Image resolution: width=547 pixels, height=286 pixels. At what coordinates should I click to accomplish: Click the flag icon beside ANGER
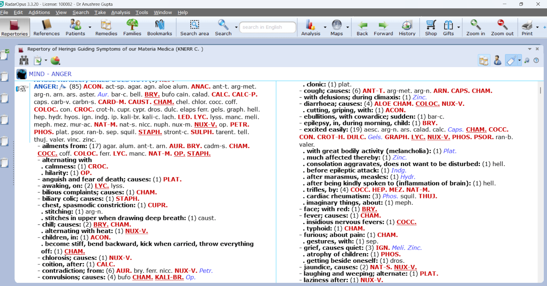pos(63,87)
